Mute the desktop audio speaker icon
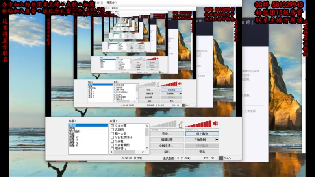Viewport: 315px width, 177px height. click(x=215, y=123)
